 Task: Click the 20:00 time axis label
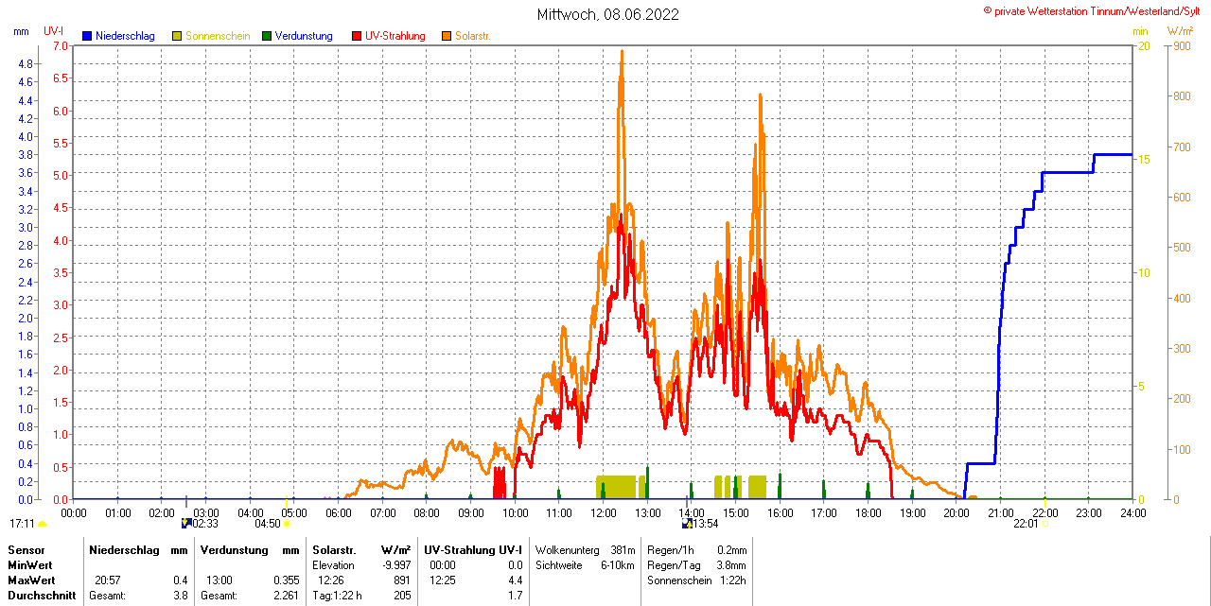point(957,513)
